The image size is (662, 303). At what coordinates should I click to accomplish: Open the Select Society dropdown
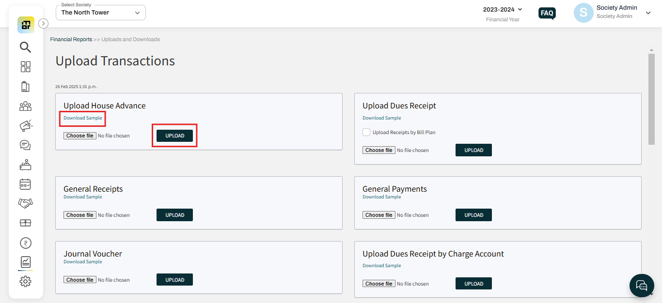(x=101, y=13)
